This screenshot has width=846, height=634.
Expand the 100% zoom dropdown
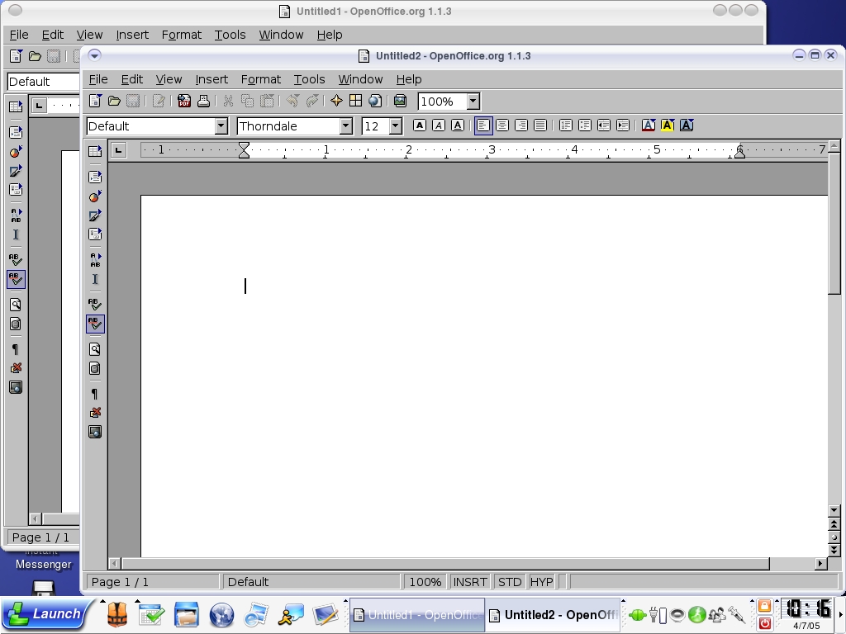pyautogui.click(x=473, y=102)
